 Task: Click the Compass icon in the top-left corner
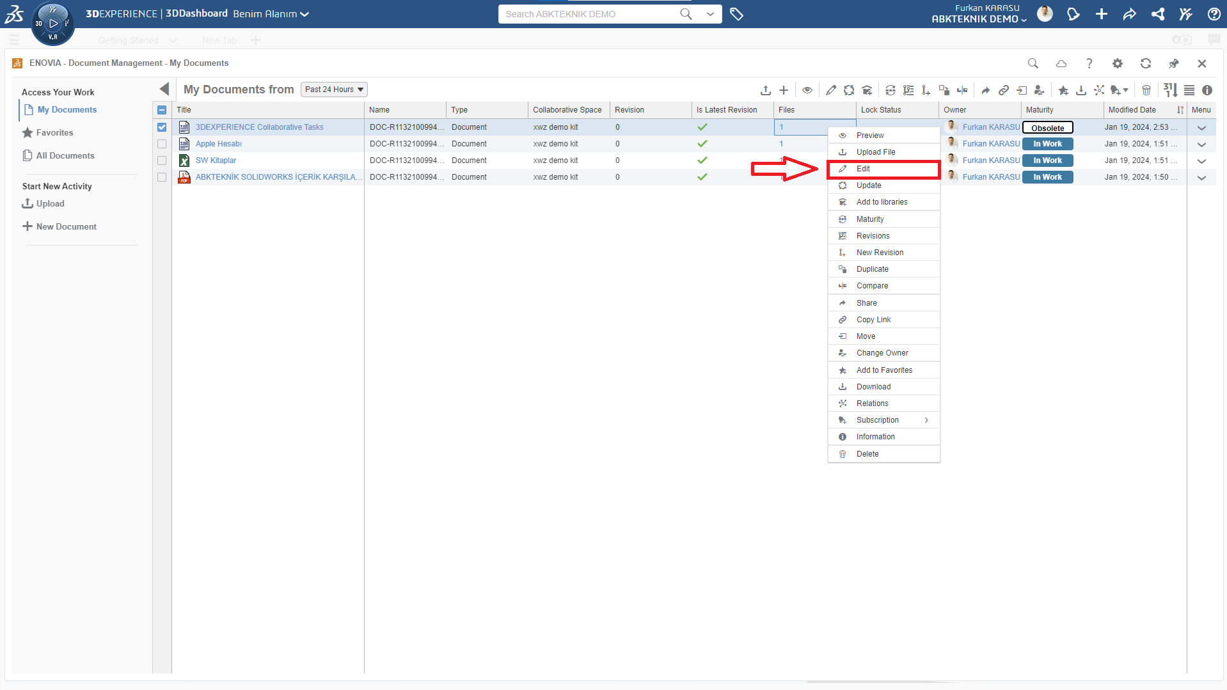pos(53,24)
